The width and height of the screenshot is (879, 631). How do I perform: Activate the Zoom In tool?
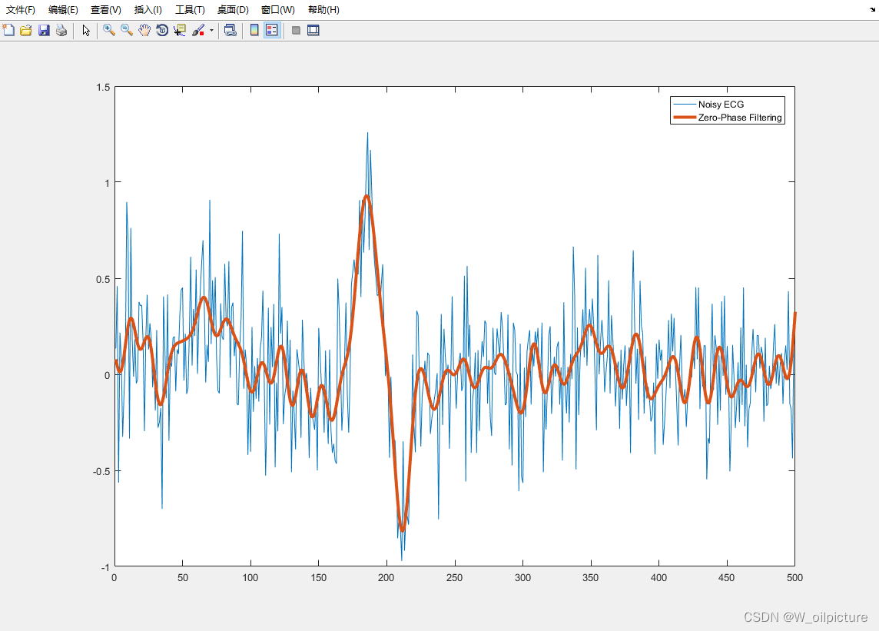pos(109,30)
